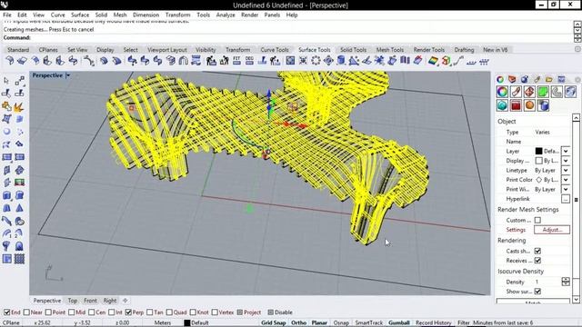This screenshot has height=327, width=582.
Task: Open the Perspective viewport title dropdown arrow
Action: [68, 75]
